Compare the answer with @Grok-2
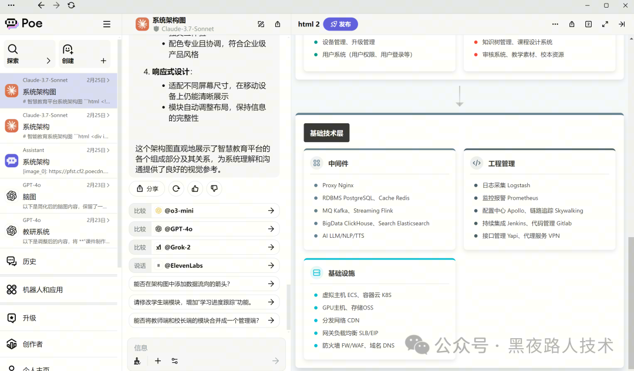Image resolution: width=634 pixels, height=371 pixels. tap(204, 247)
